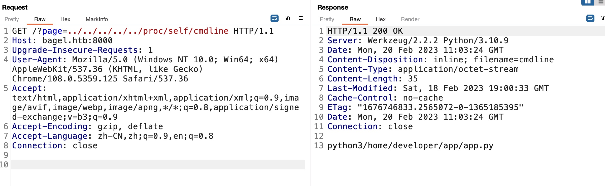Select Request Raw tab
The height and width of the screenshot is (186, 605).
pos(40,19)
